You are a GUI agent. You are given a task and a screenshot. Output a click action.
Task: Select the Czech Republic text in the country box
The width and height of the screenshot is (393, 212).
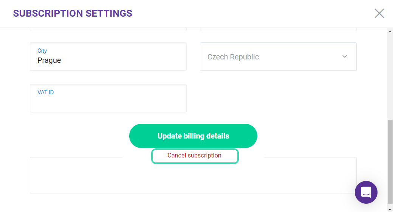[x=233, y=57]
